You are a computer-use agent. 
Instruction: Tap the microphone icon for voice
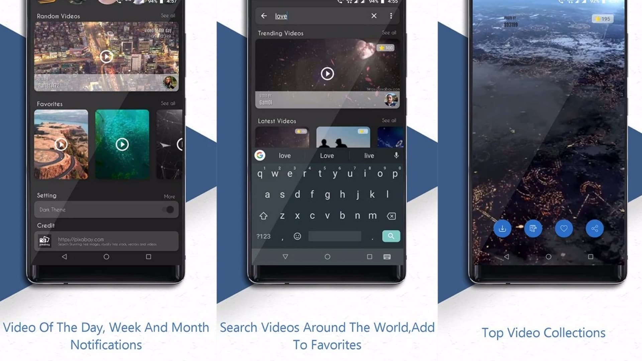pos(396,155)
